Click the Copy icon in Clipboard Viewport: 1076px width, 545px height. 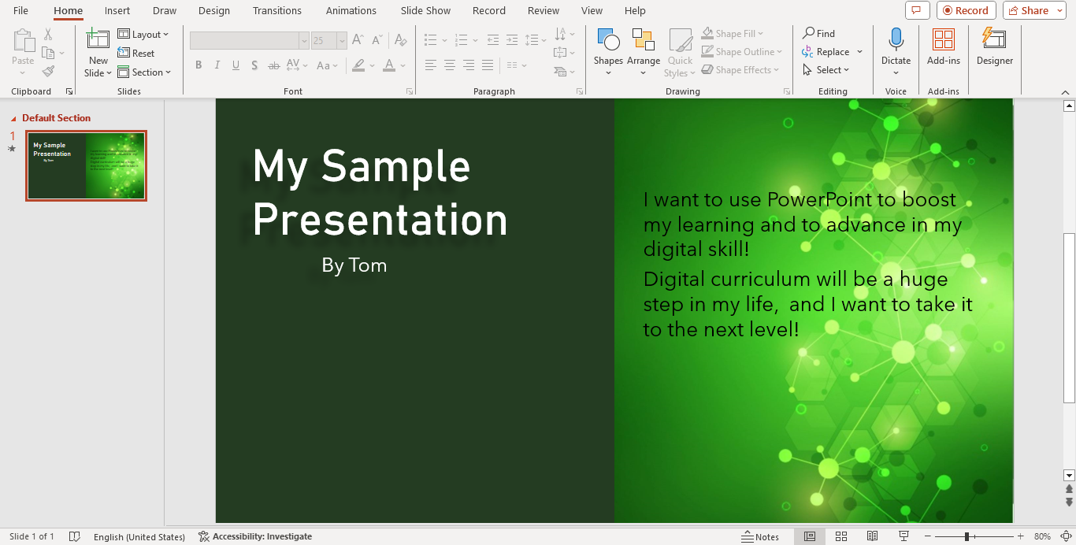(x=48, y=53)
